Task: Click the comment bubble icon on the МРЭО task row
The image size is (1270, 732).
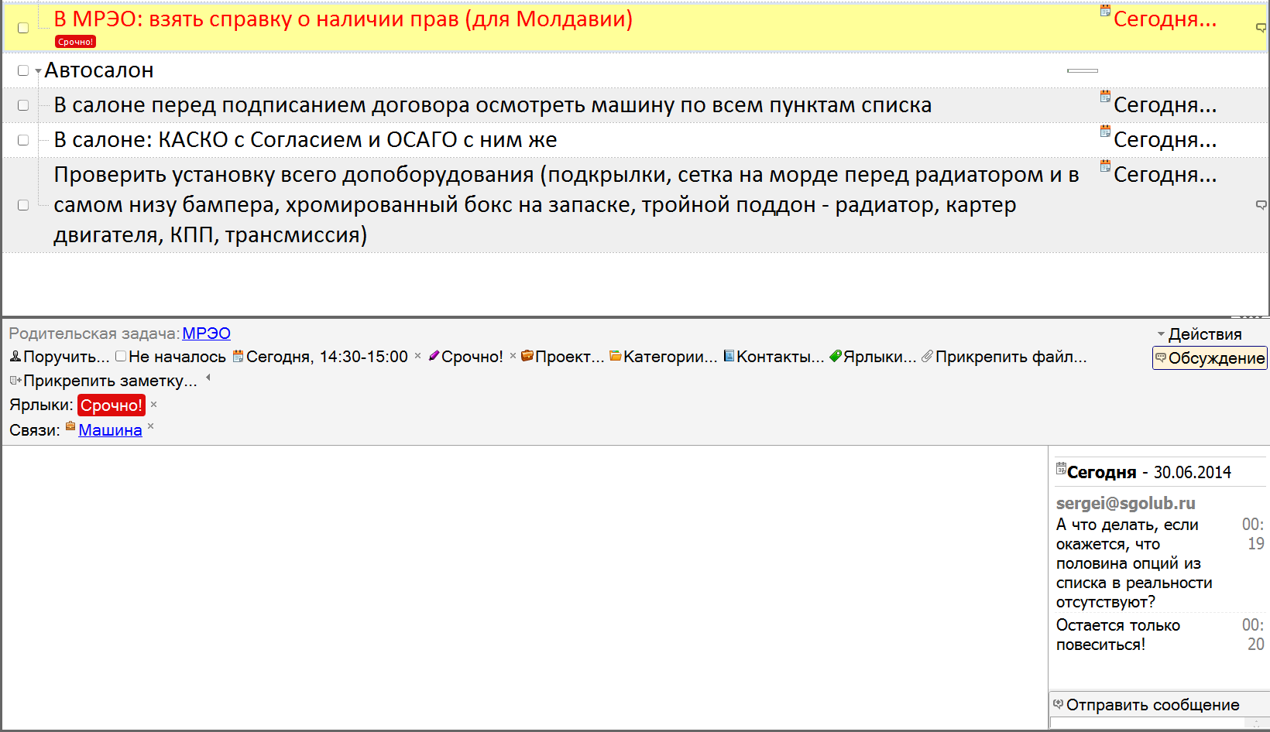Action: pyautogui.click(x=1261, y=28)
